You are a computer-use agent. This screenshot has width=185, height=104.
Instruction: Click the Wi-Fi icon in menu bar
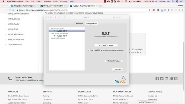pyautogui.click(x=126, y=1)
